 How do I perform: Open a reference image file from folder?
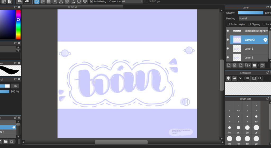click(234, 78)
